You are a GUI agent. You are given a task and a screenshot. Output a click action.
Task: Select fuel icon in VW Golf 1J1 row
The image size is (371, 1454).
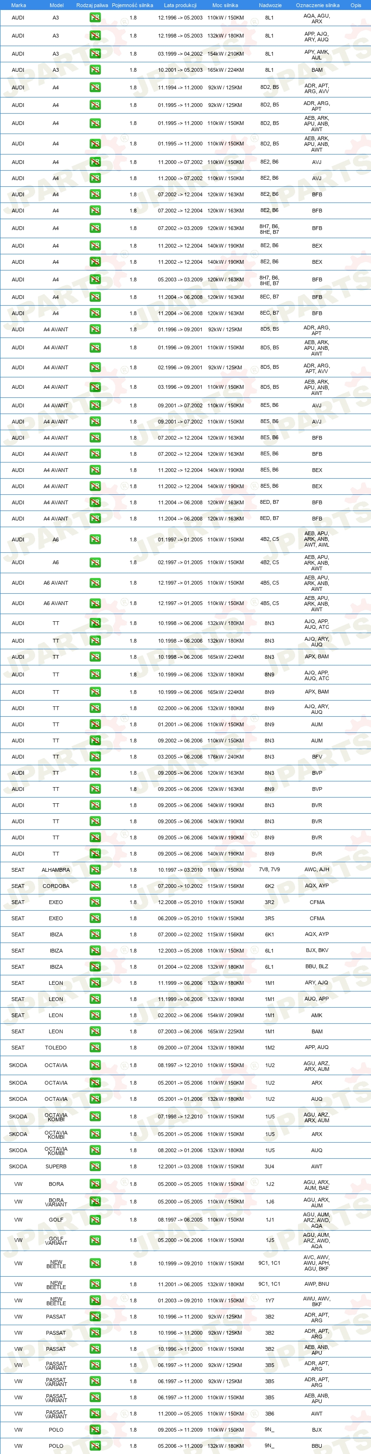[95, 1220]
